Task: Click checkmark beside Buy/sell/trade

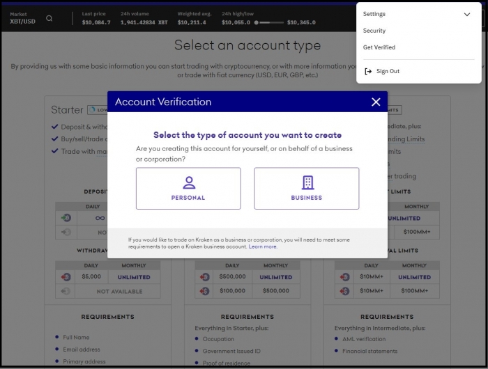Action: pos(55,139)
